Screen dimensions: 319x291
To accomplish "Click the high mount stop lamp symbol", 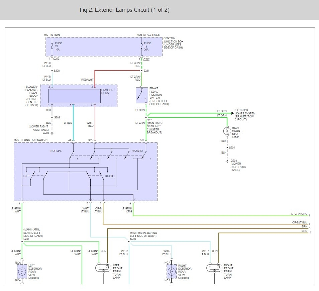I will pyautogui.click(x=227, y=131).
